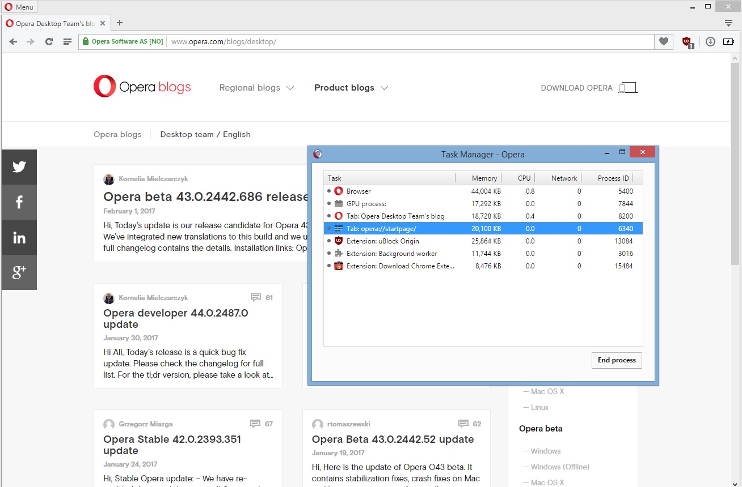This screenshot has width=742, height=487.
Task: Open the Downloads arrow icon
Action: tap(710, 41)
